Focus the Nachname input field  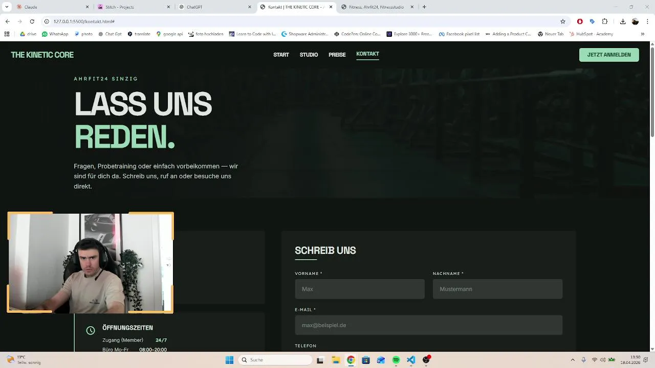497,289
